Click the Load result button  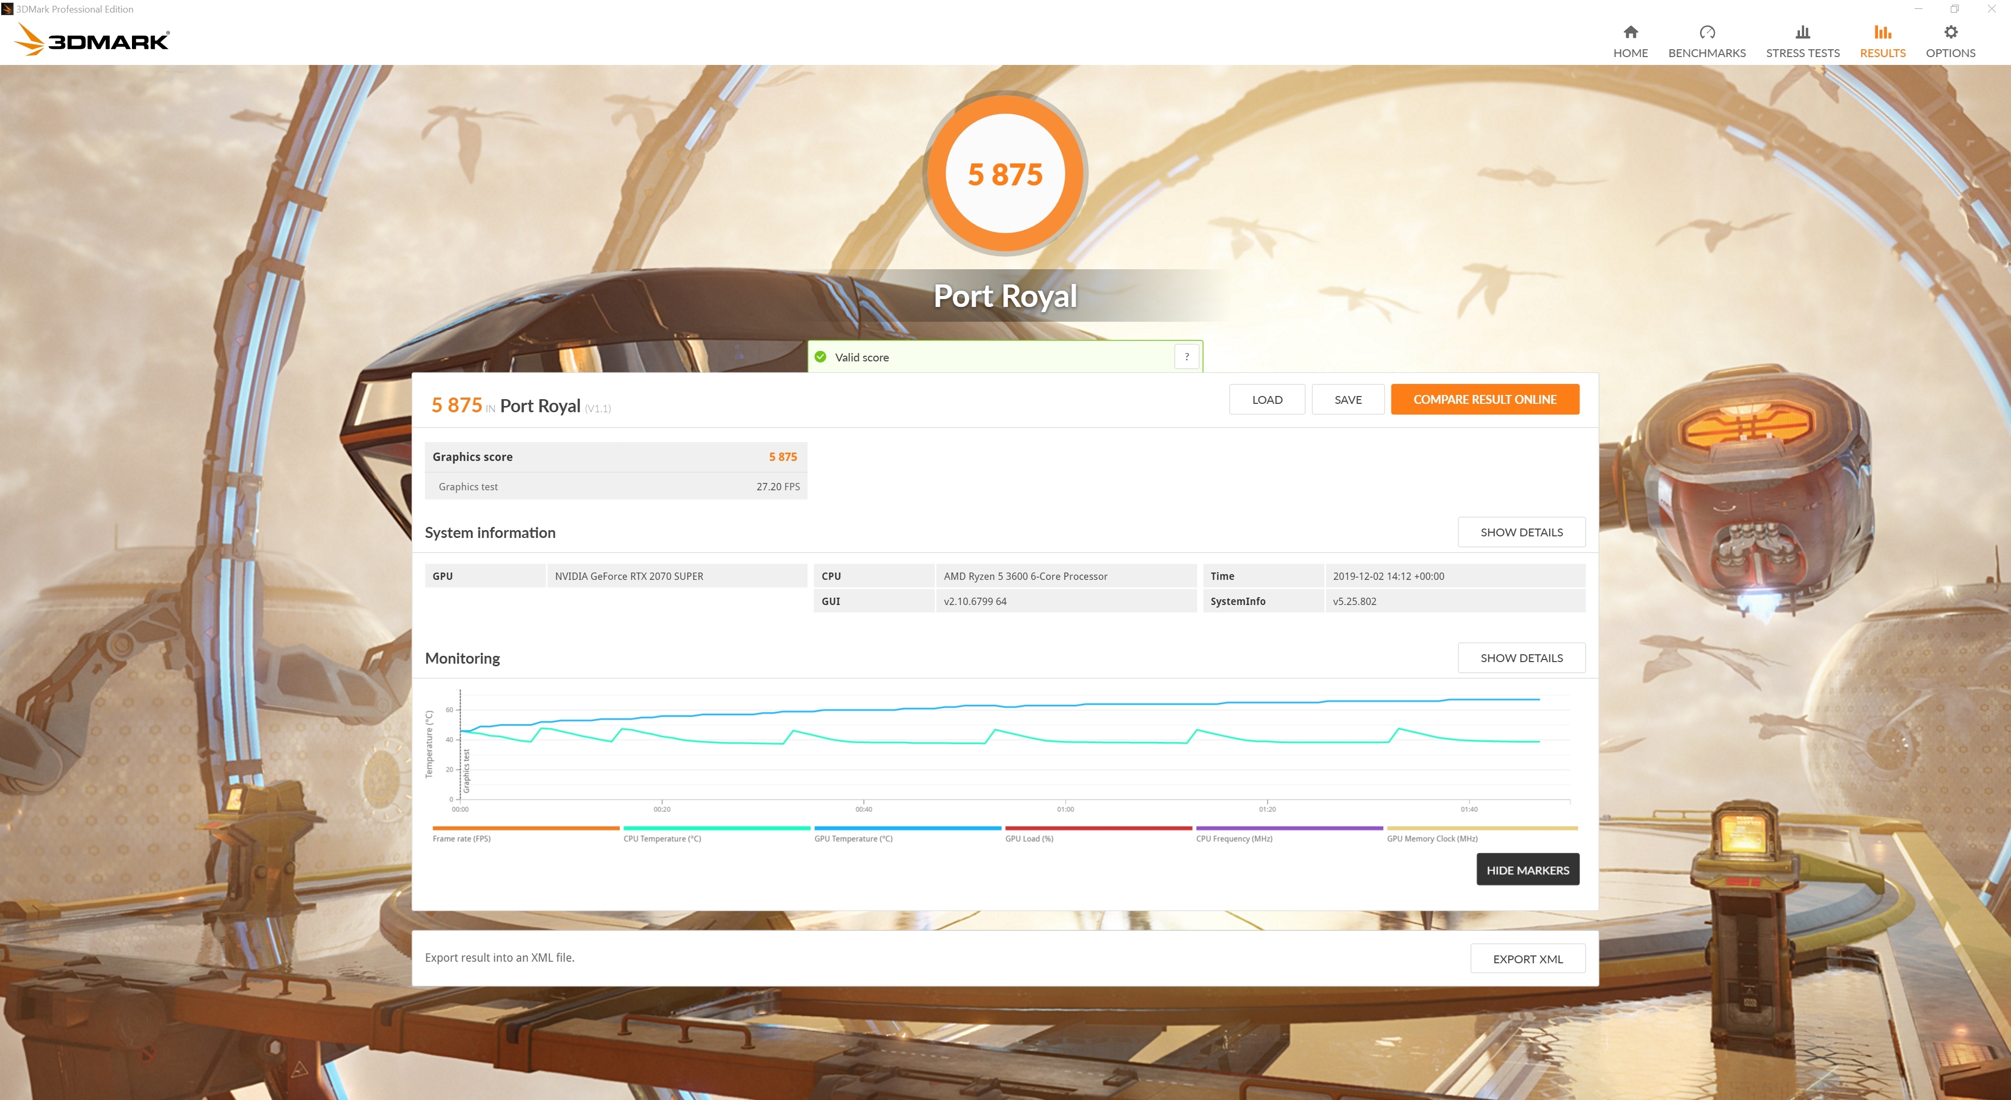coord(1266,399)
